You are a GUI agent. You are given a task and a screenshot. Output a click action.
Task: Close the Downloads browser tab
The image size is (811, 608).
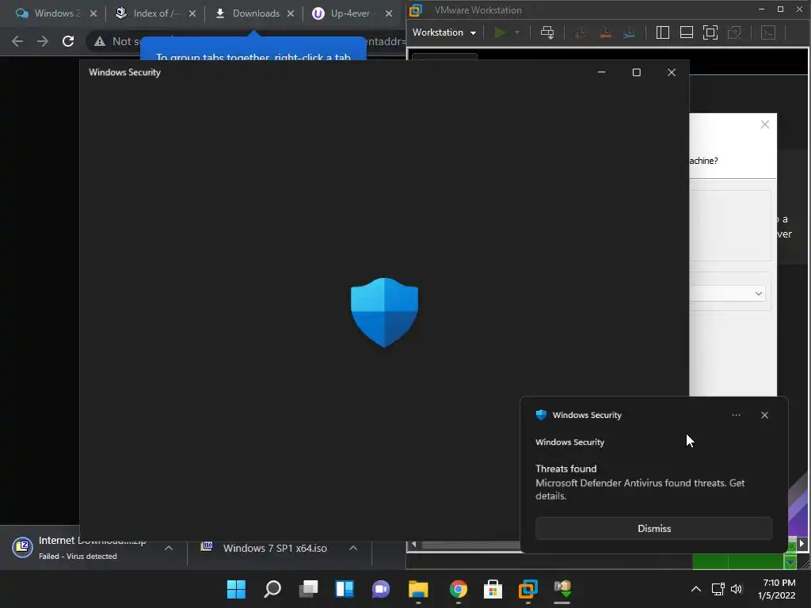(x=291, y=13)
